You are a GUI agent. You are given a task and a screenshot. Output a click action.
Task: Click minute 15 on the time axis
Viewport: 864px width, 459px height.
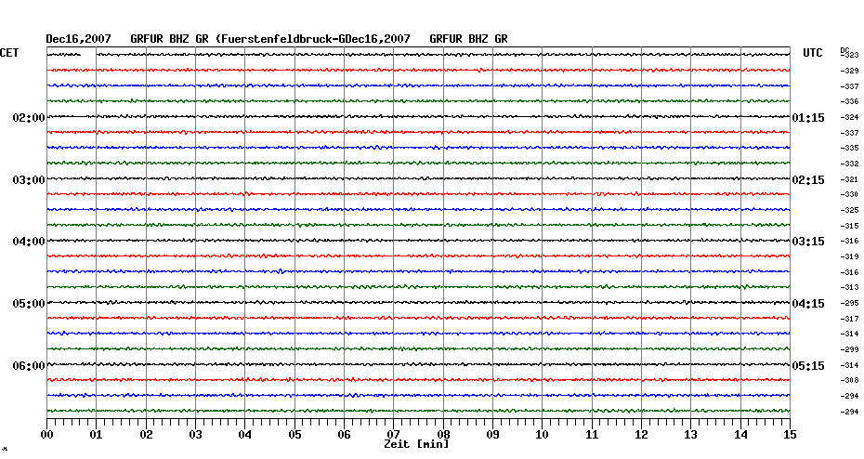pyautogui.click(x=791, y=434)
